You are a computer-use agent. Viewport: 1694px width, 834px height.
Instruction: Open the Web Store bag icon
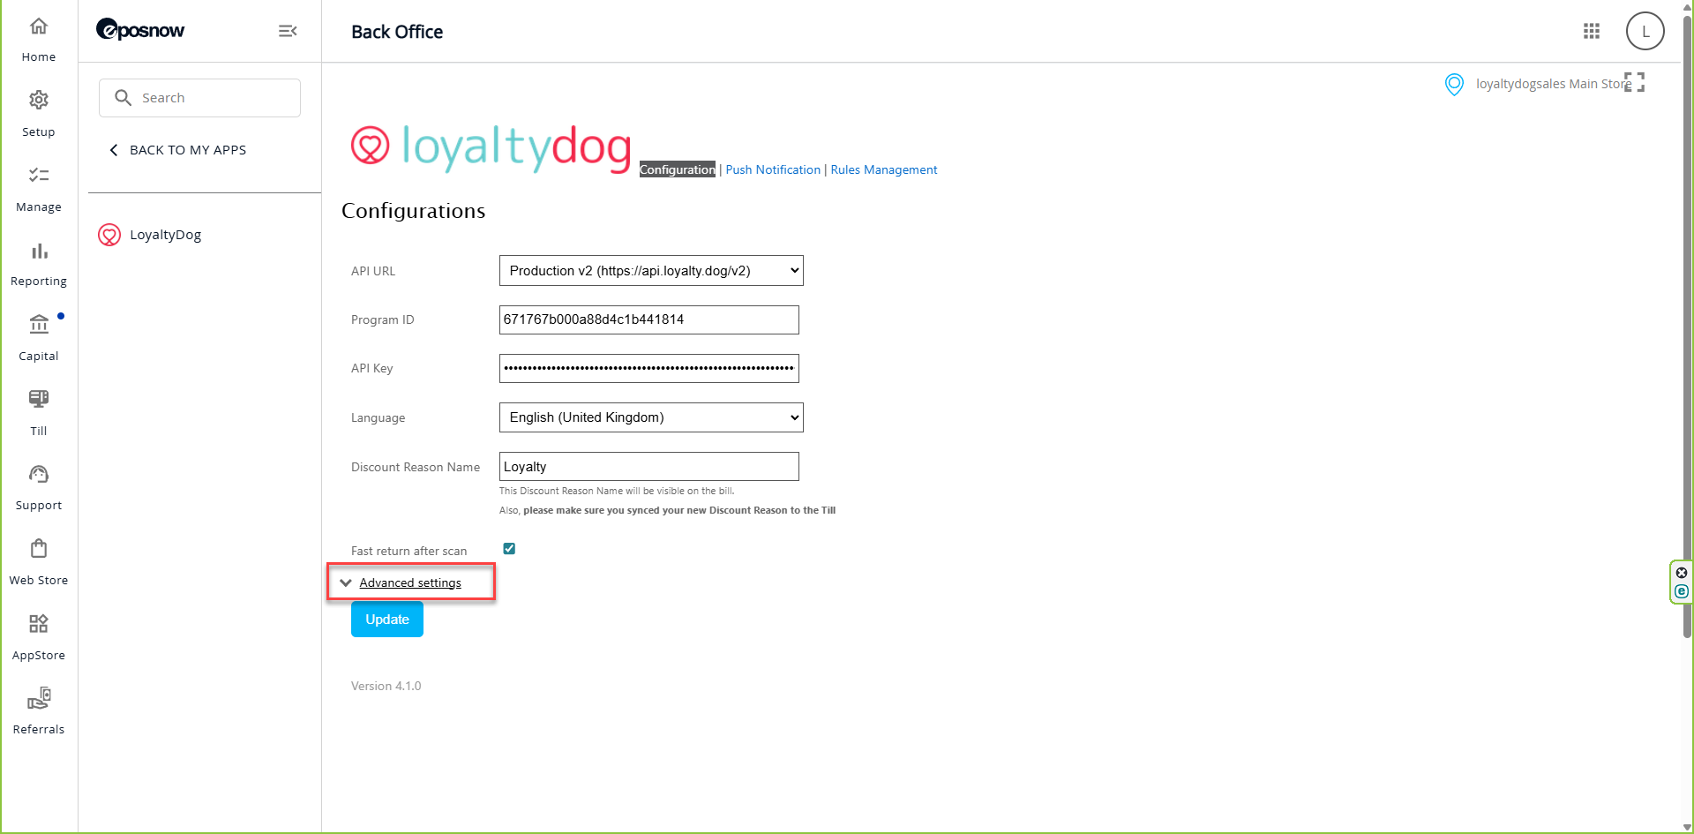pyautogui.click(x=39, y=549)
